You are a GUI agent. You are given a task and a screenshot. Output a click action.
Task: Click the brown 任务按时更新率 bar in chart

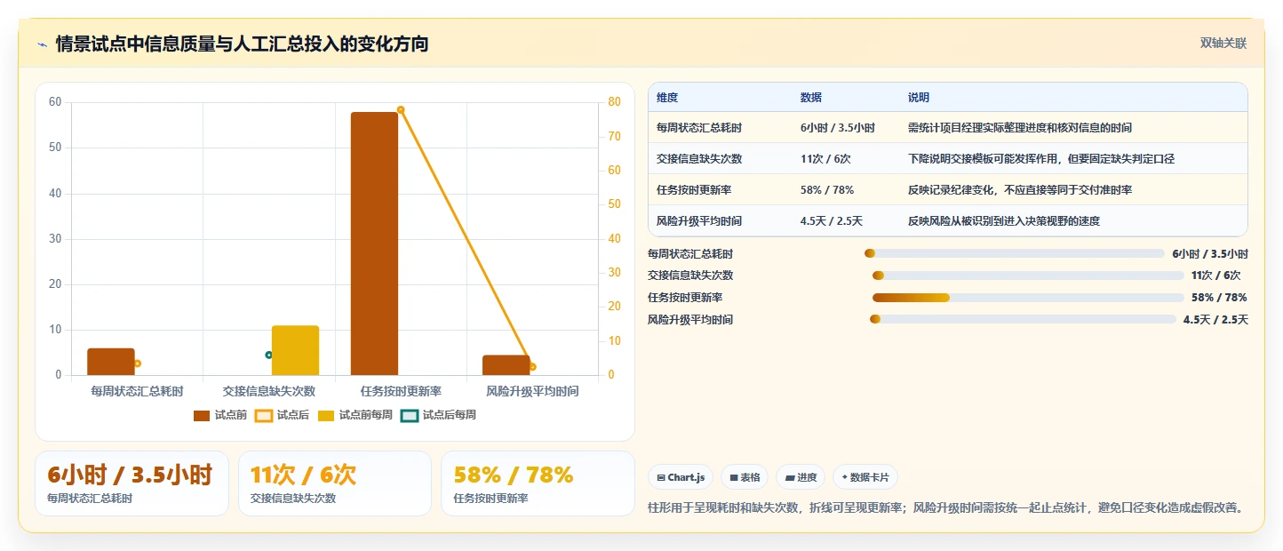pyautogui.click(x=374, y=244)
